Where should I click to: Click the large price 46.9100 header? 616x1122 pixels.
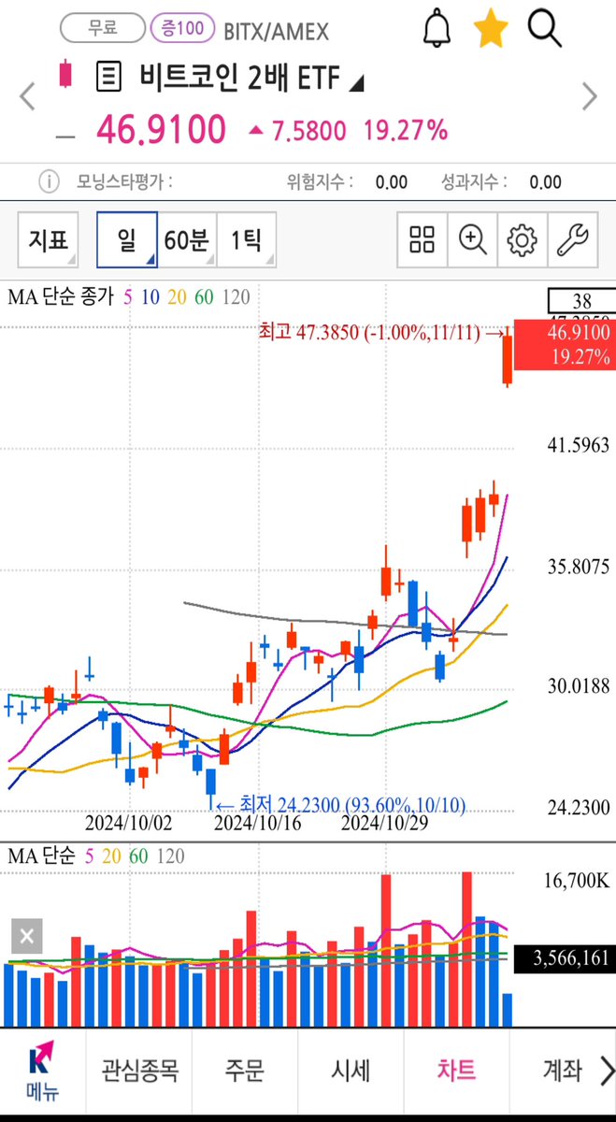coord(161,129)
